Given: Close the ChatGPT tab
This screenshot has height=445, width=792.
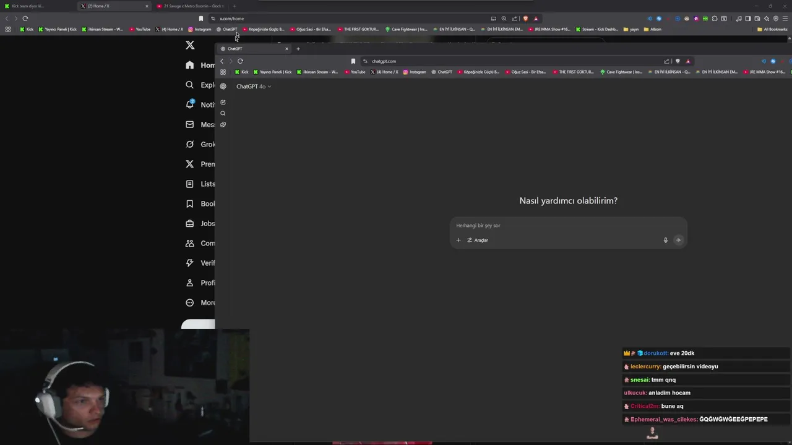Looking at the screenshot, I should [x=286, y=49].
